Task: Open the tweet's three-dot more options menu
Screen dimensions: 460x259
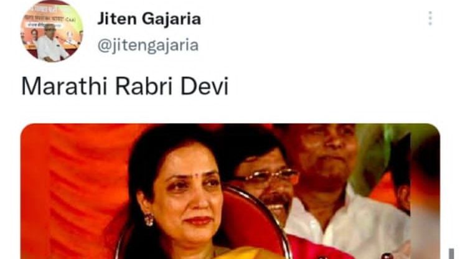Action: pos(430,18)
